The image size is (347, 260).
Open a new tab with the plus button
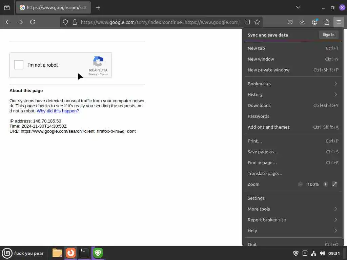98,8
